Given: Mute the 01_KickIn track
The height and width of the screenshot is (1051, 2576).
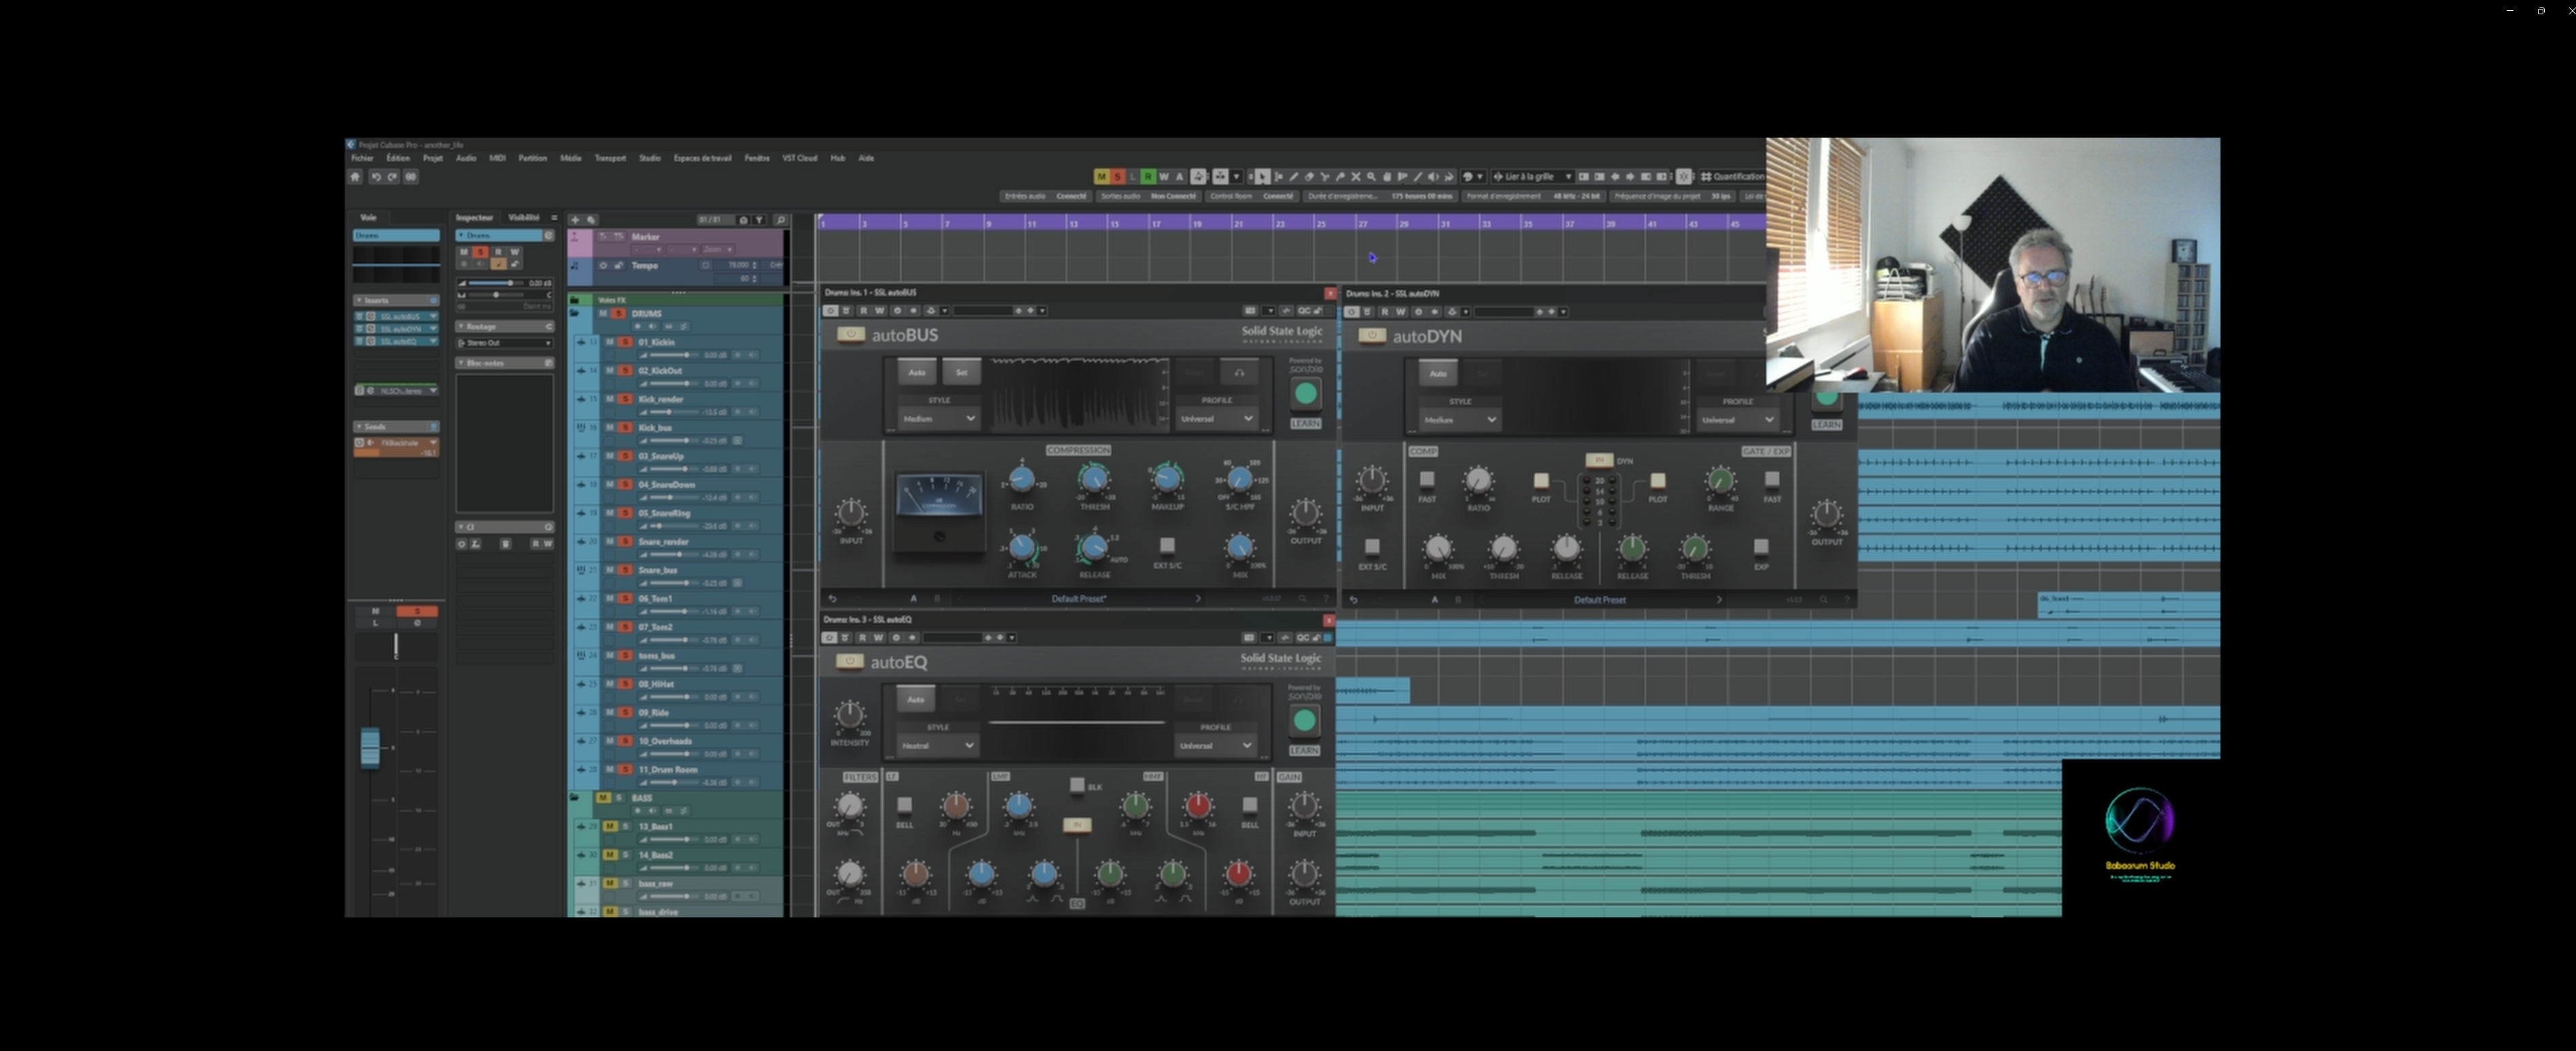Looking at the screenshot, I should (610, 342).
